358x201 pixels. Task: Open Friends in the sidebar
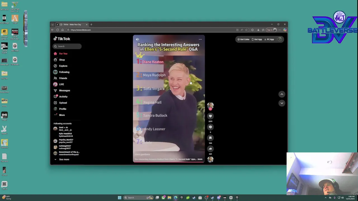pyautogui.click(x=60, y=78)
